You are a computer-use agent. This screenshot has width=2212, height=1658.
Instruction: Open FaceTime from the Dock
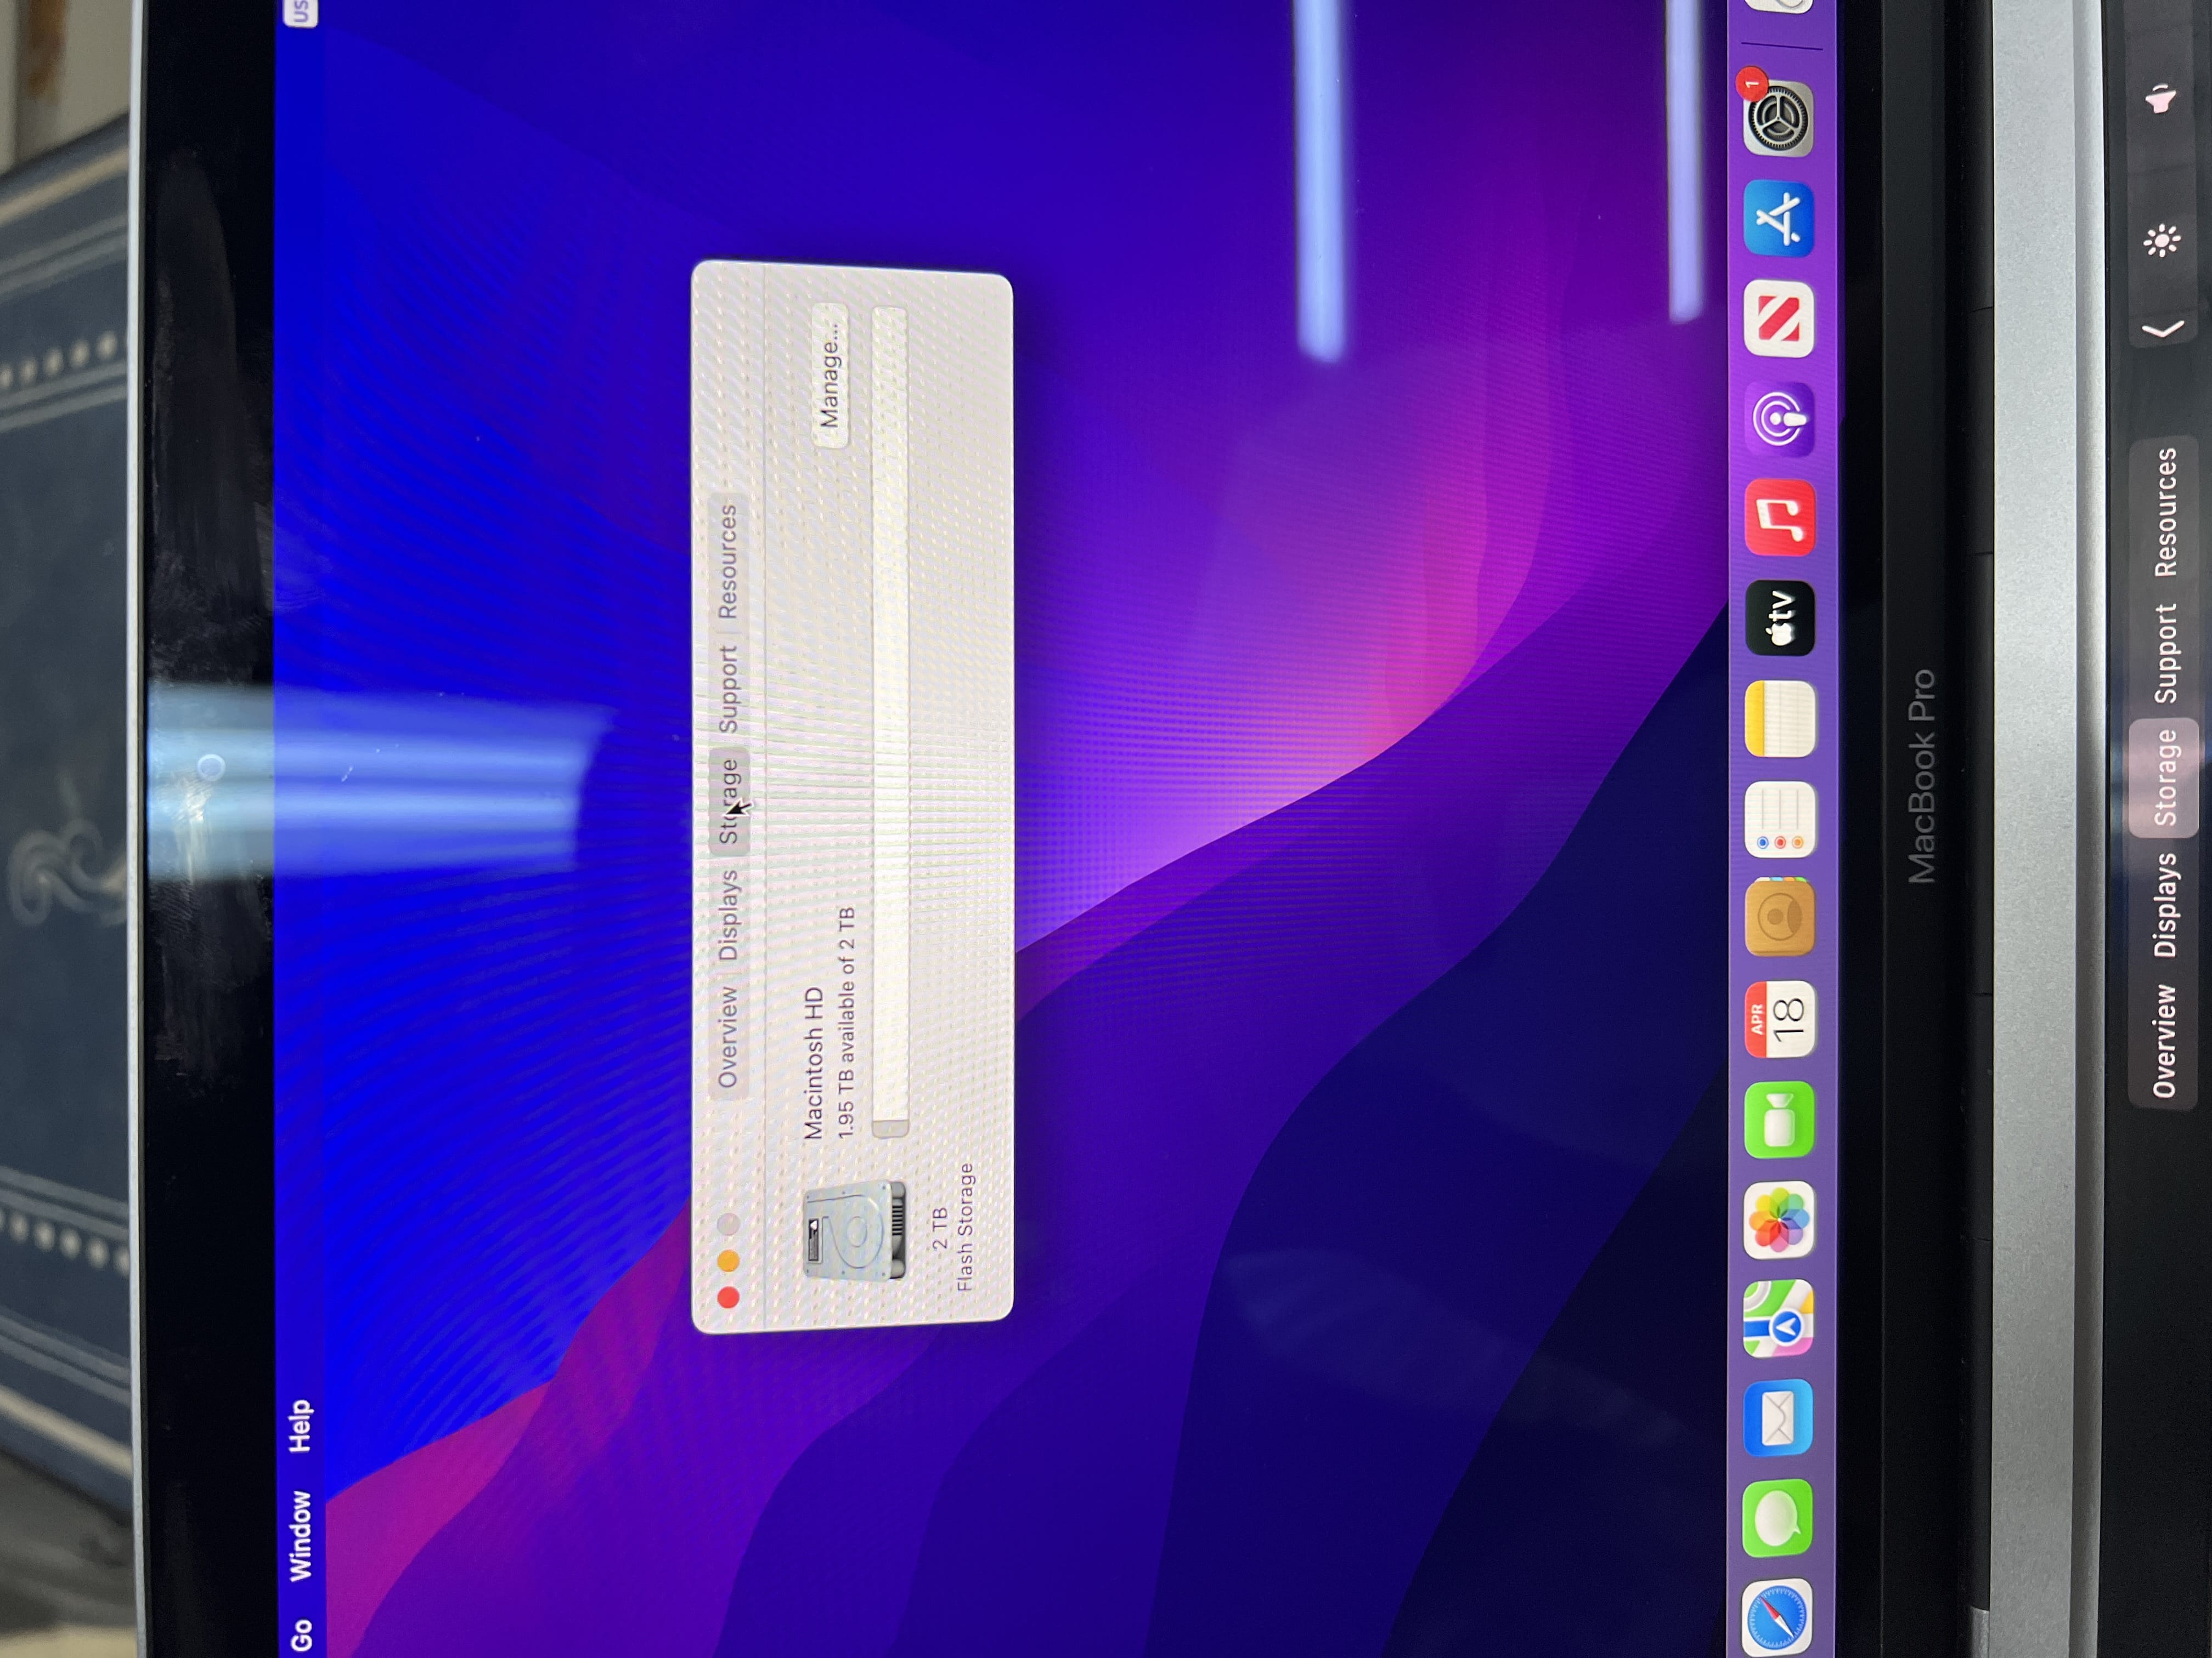tap(1778, 1120)
